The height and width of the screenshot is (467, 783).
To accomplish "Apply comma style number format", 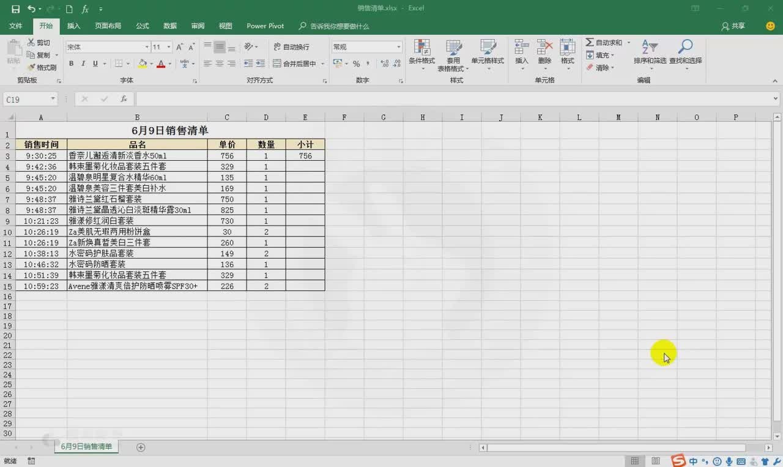I will 368,64.
